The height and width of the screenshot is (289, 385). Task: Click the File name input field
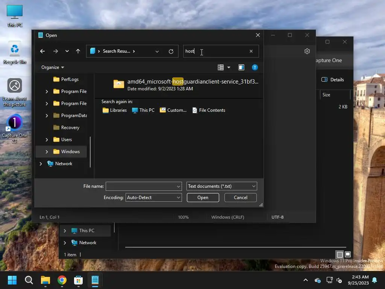141,186
